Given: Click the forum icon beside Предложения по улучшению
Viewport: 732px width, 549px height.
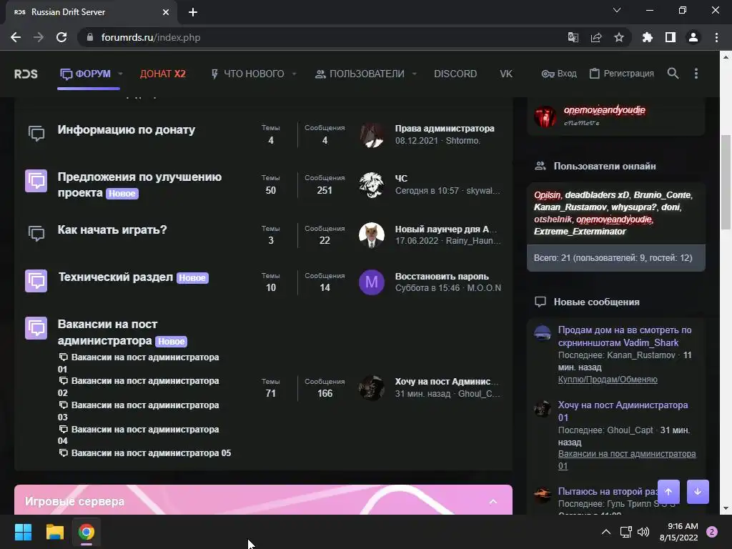Looking at the screenshot, I should click(x=36, y=181).
